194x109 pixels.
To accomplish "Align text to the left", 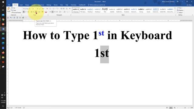I will (x=50, y=12).
